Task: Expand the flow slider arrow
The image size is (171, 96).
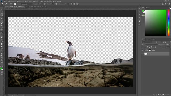Action: (53, 4)
